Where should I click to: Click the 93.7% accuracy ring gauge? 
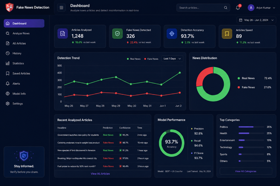pos(171,143)
